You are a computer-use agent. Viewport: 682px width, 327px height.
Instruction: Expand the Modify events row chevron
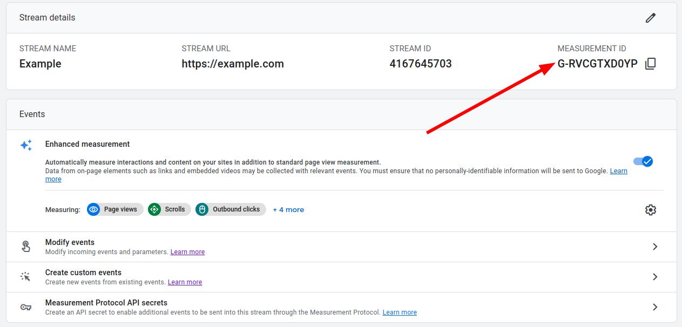point(655,246)
